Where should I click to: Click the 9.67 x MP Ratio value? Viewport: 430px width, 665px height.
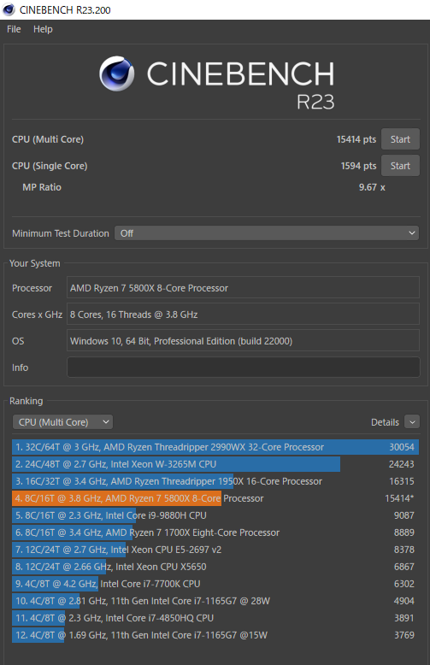372,187
